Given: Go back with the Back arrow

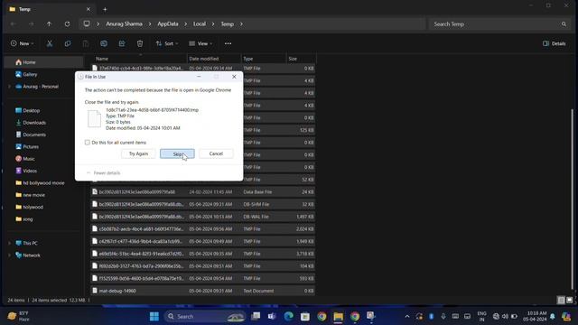Looking at the screenshot, I should [14, 24].
